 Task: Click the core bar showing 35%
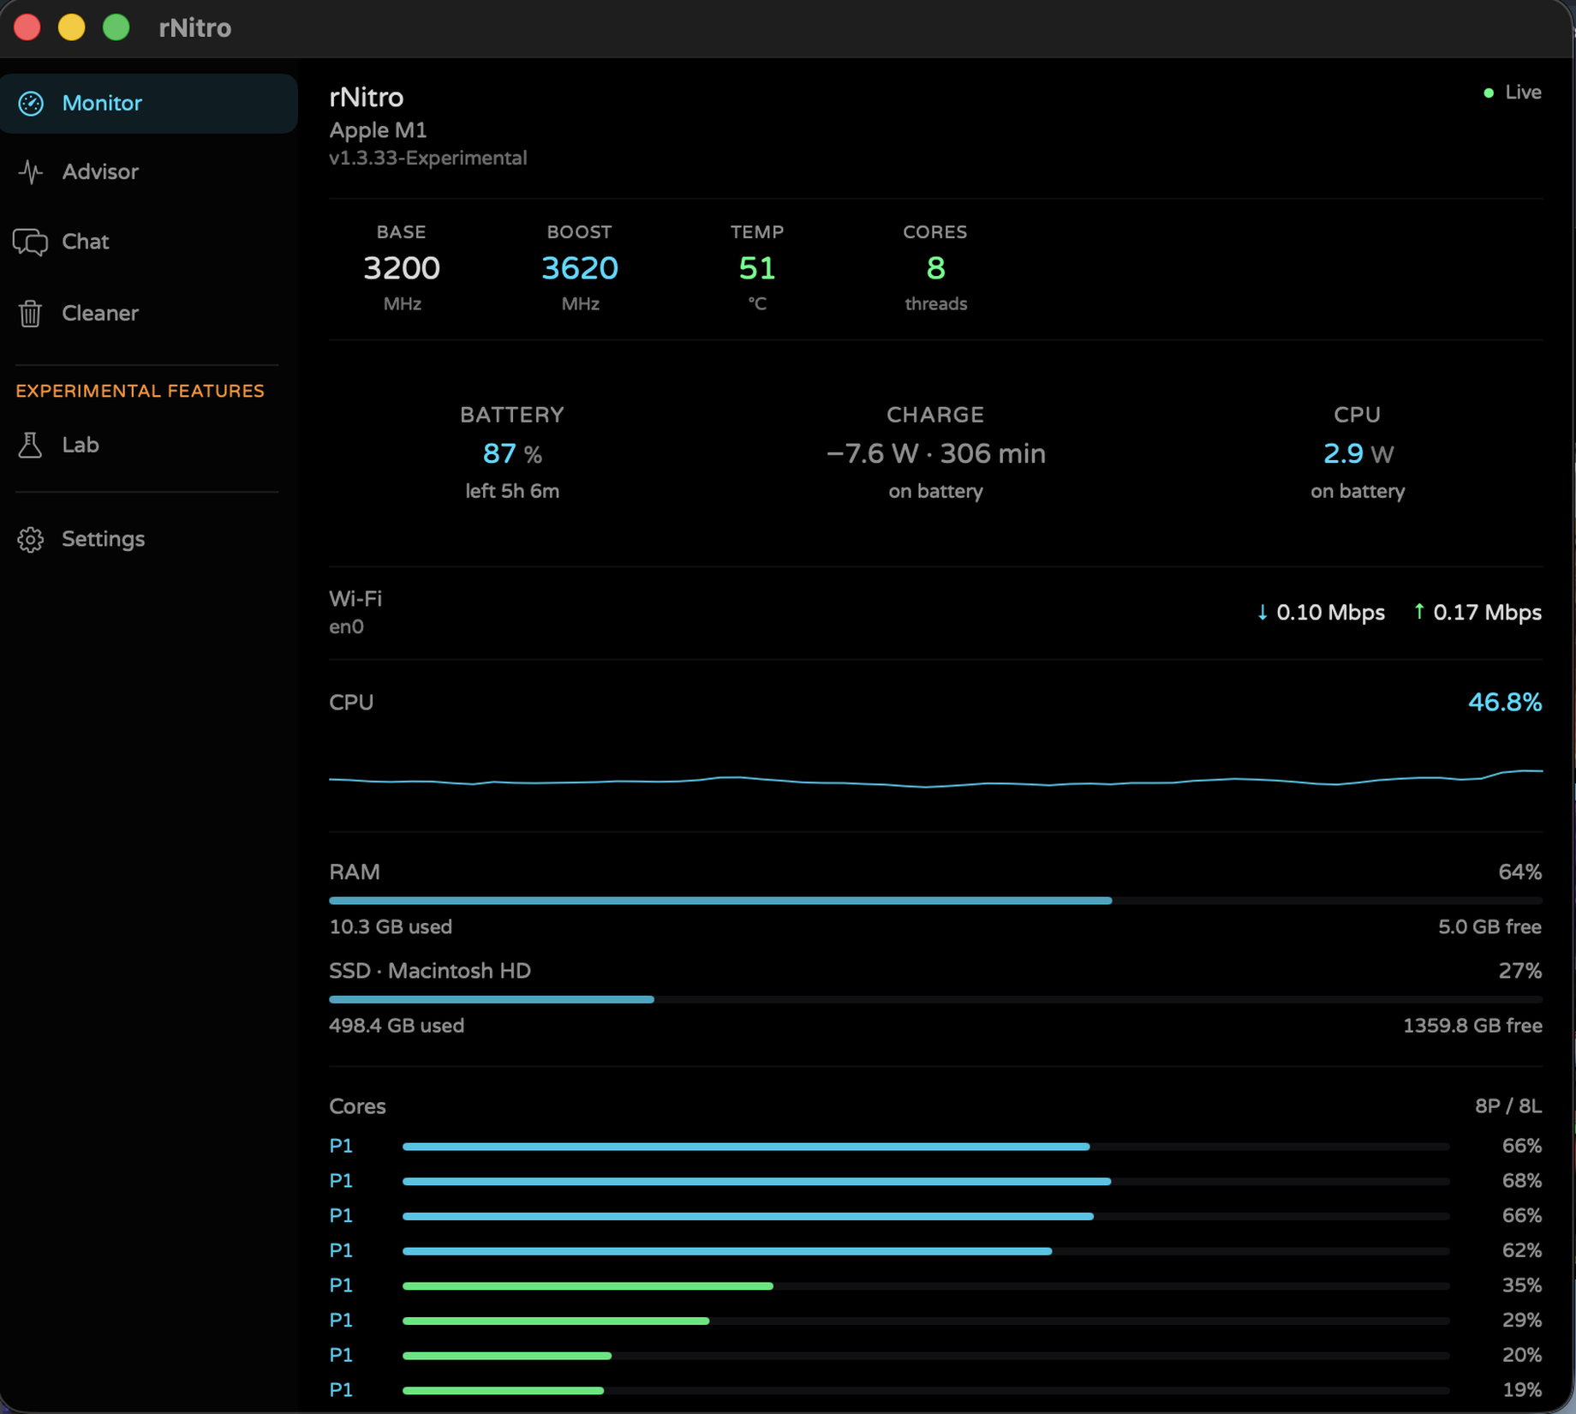[x=926, y=1286]
